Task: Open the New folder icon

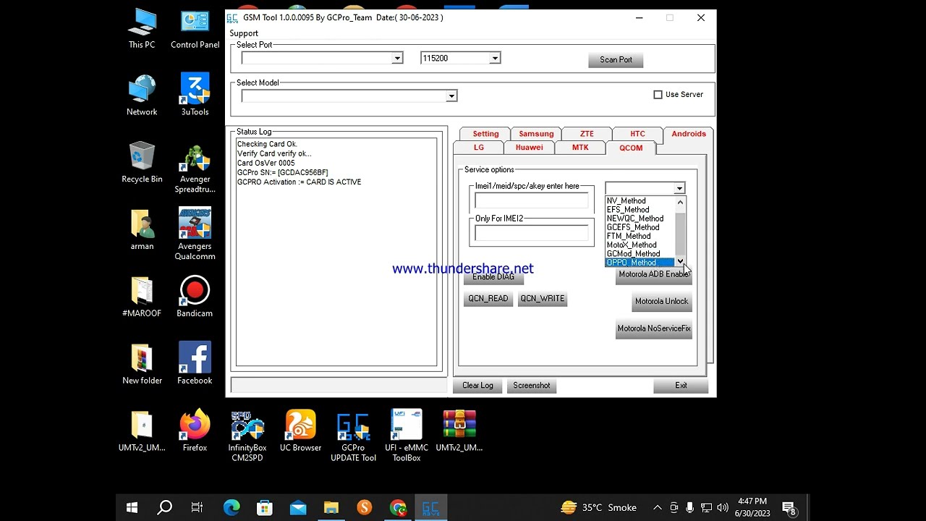Action: click(142, 365)
